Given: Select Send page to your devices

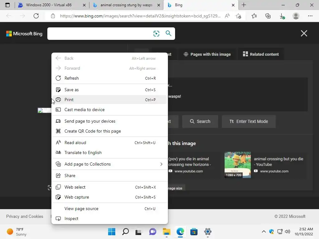Looking at the screenshot, I should [x=110, y=121].
